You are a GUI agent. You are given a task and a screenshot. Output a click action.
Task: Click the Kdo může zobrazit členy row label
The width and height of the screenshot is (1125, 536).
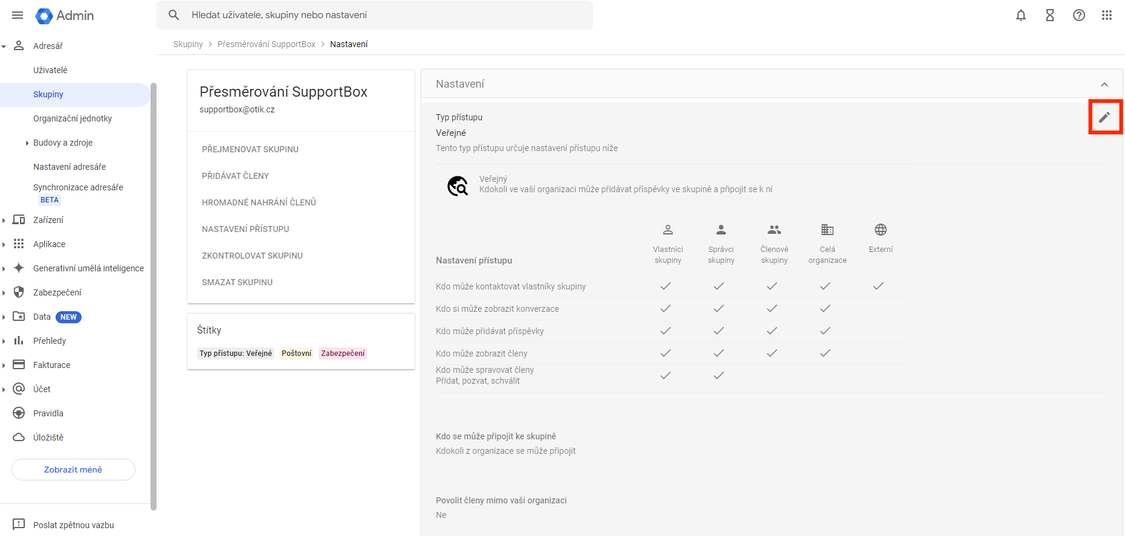[x=481, y=354]
